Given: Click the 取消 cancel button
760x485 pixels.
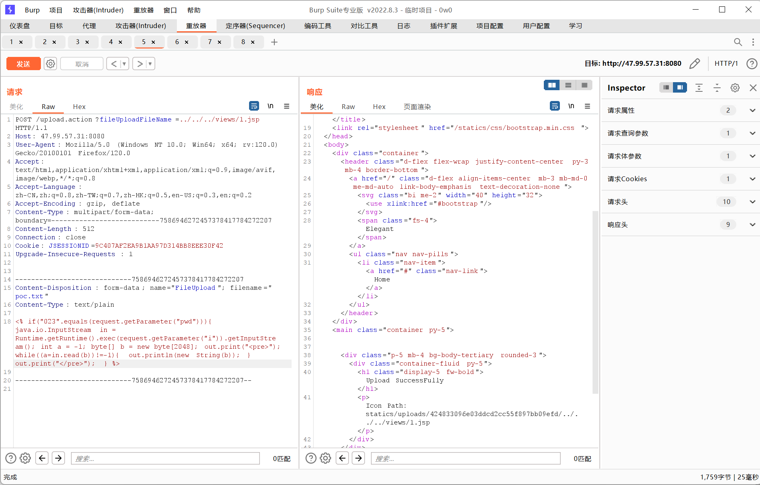Looking at the screenshot, I should point(82,64).
